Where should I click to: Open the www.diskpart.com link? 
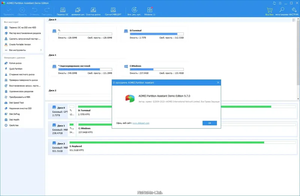[141, 123]
